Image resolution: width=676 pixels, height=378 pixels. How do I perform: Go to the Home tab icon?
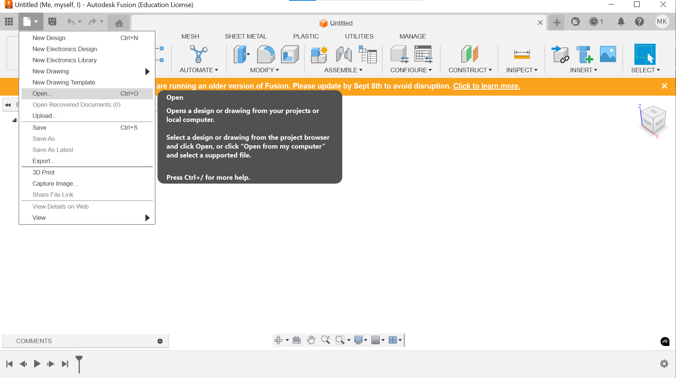(119, 23)
